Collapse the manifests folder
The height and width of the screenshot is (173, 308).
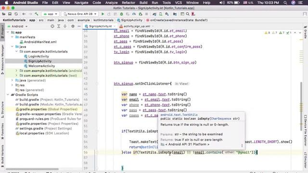tap(12, 37)
